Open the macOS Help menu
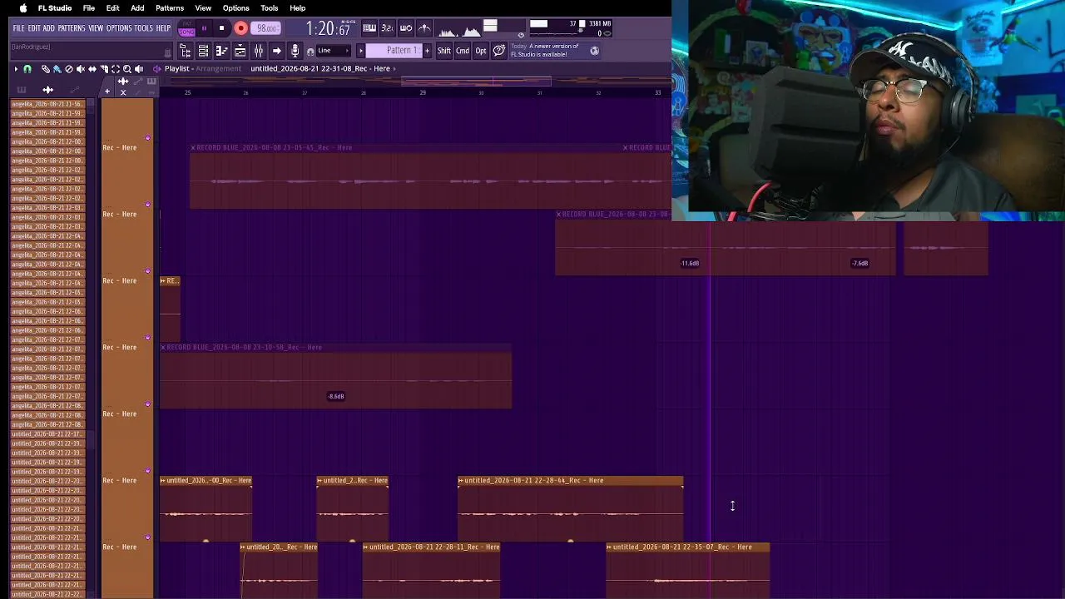1065x599 pixels. pyautogui.click(x=297, y=8)
